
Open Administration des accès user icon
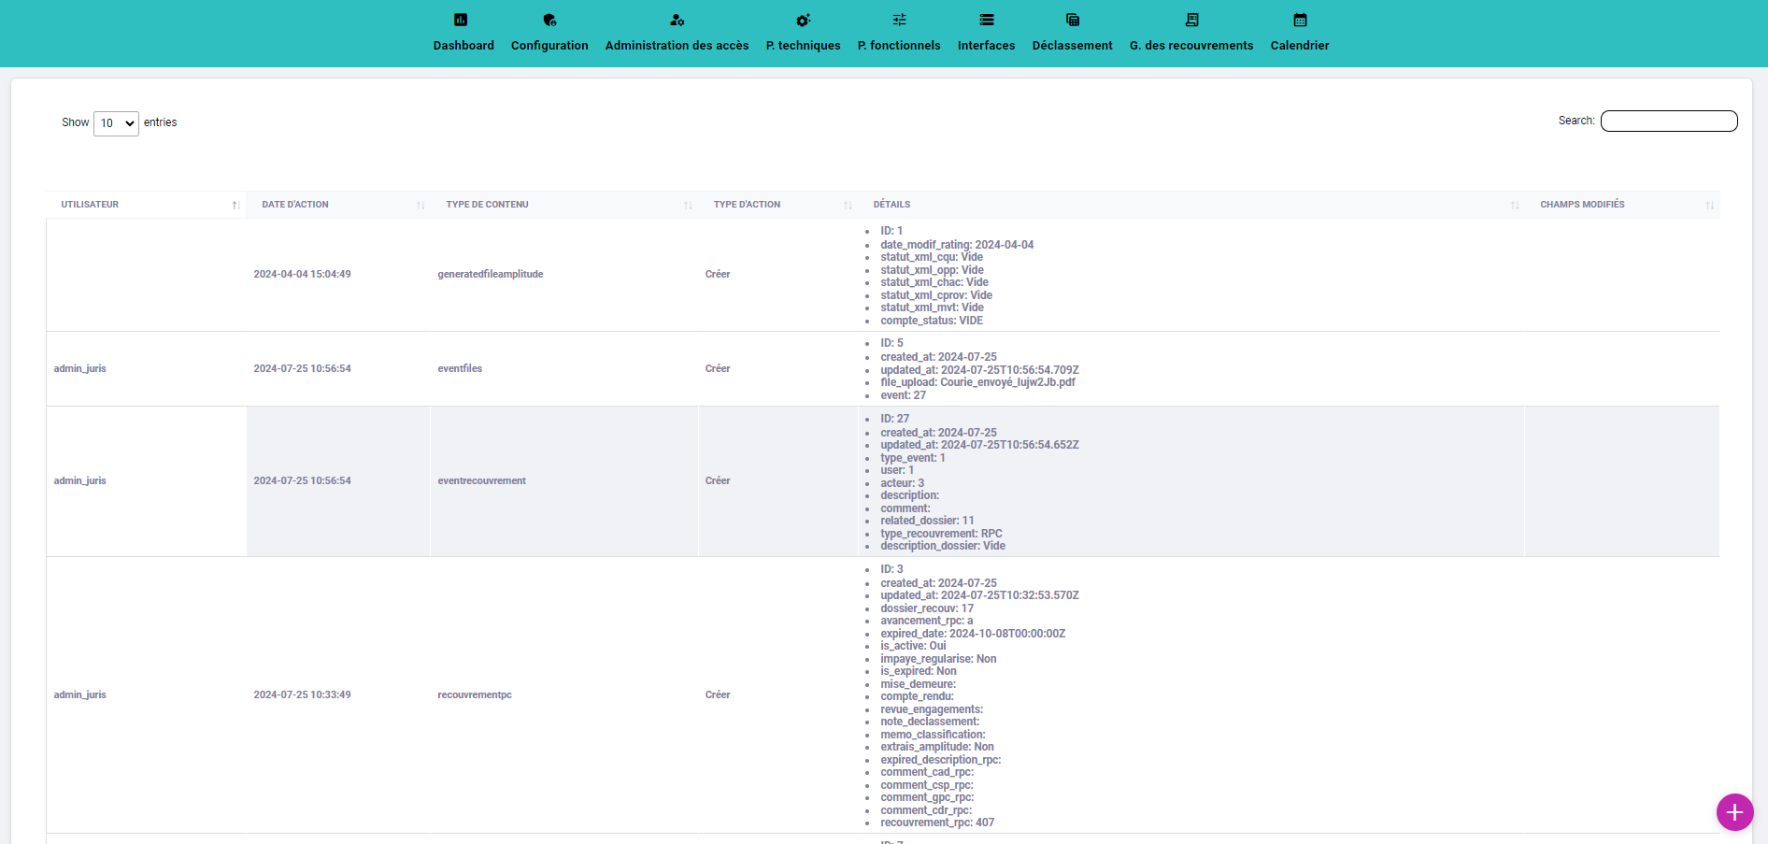click(677, 20)
